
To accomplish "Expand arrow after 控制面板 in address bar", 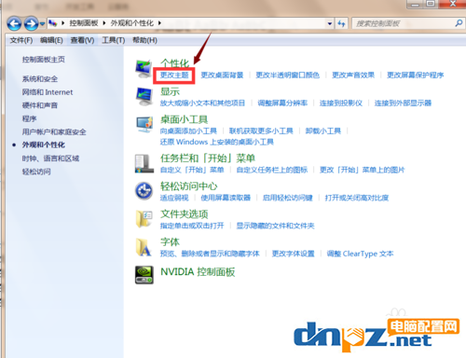I will click(104, 23).
